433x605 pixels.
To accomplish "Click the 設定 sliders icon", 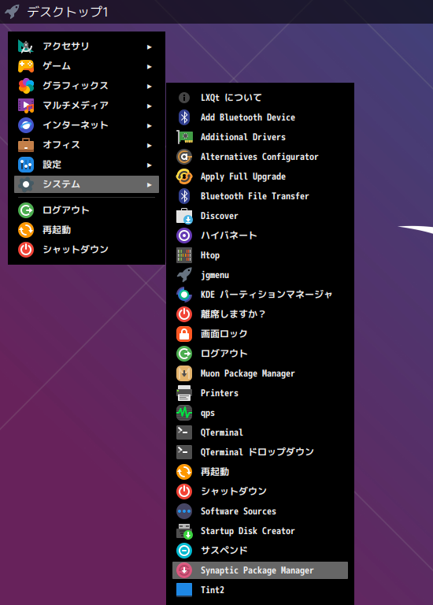I will pos(26,165).
